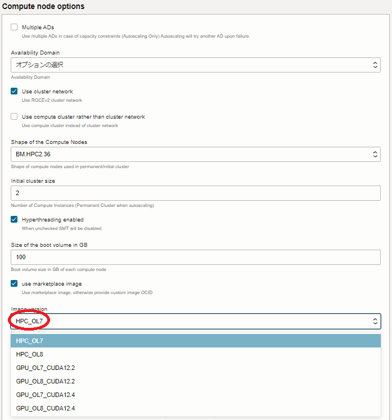Choose HPC_OL8 image version option
The width and height of the screenshot is (392, 420).
195,355
